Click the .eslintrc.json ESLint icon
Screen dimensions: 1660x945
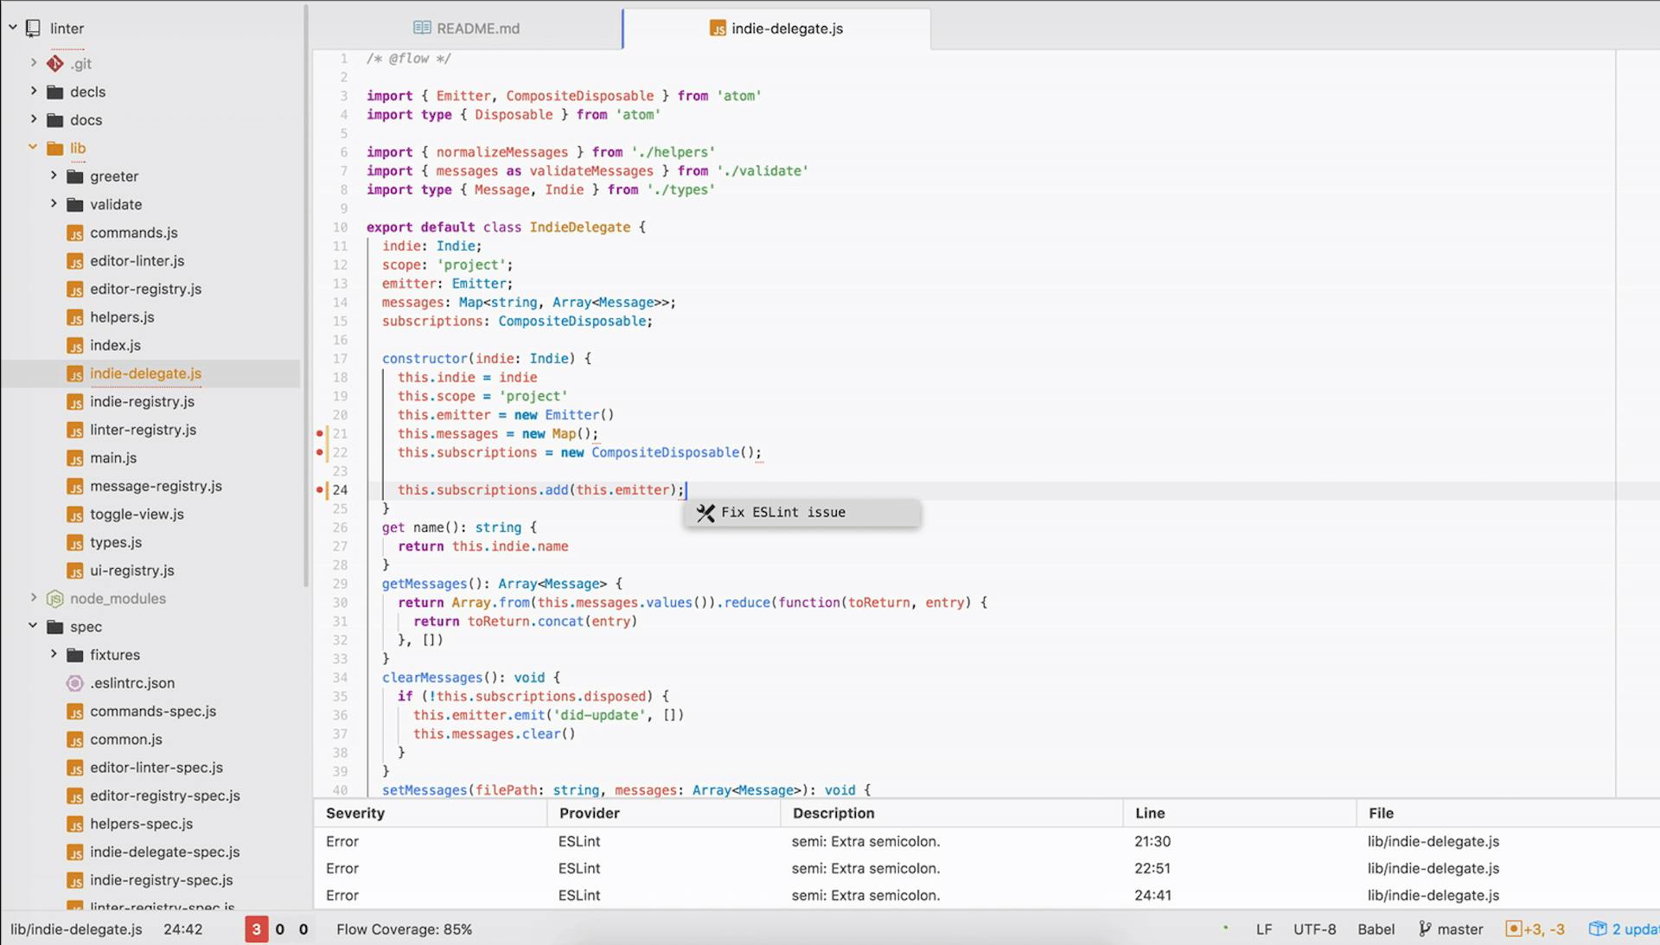point(75,683)
